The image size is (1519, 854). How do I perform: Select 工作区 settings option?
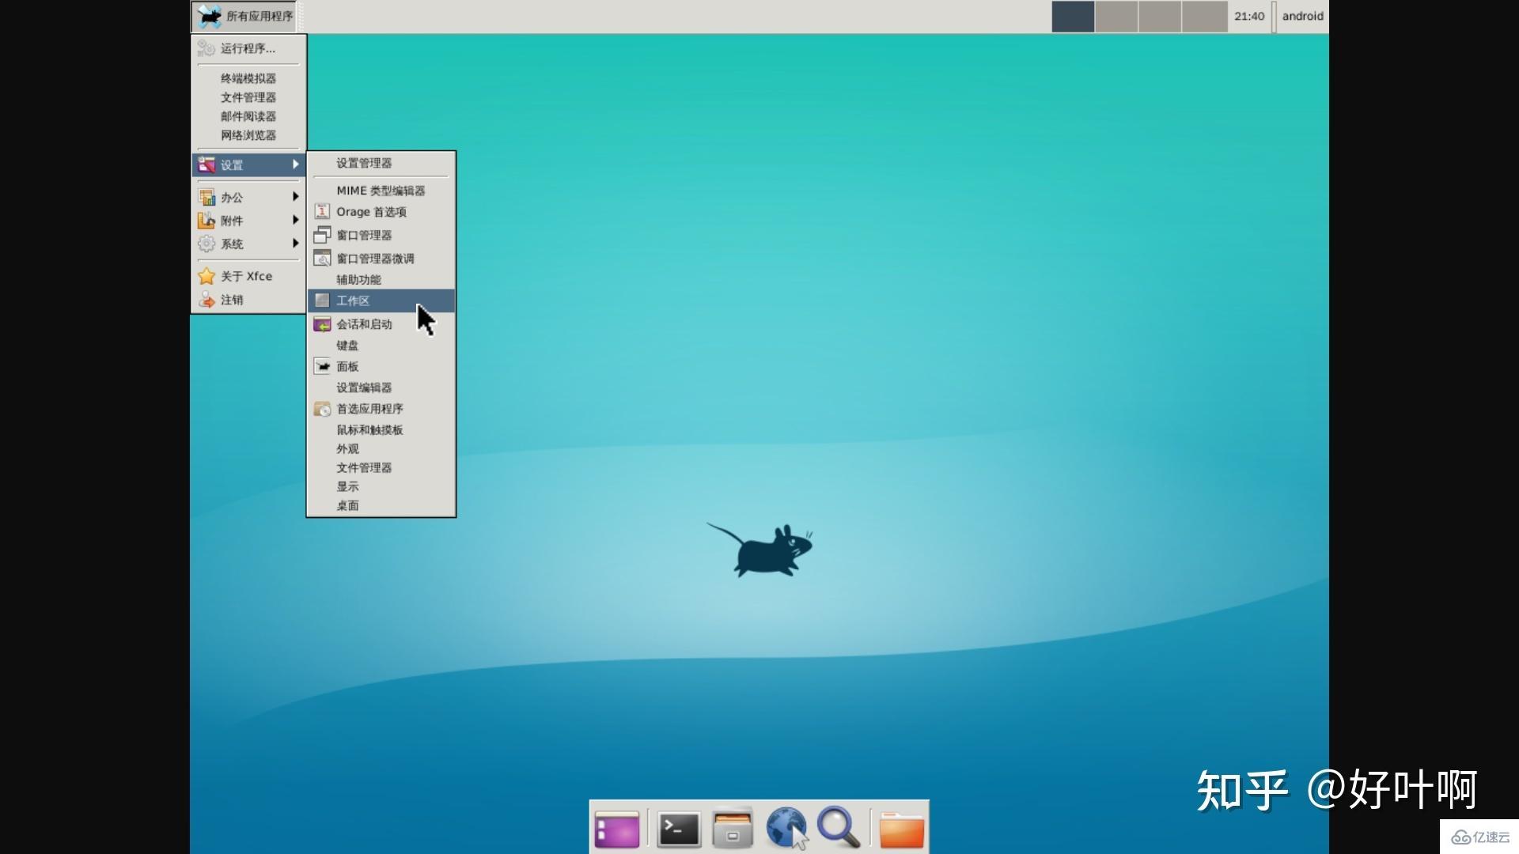353,300
